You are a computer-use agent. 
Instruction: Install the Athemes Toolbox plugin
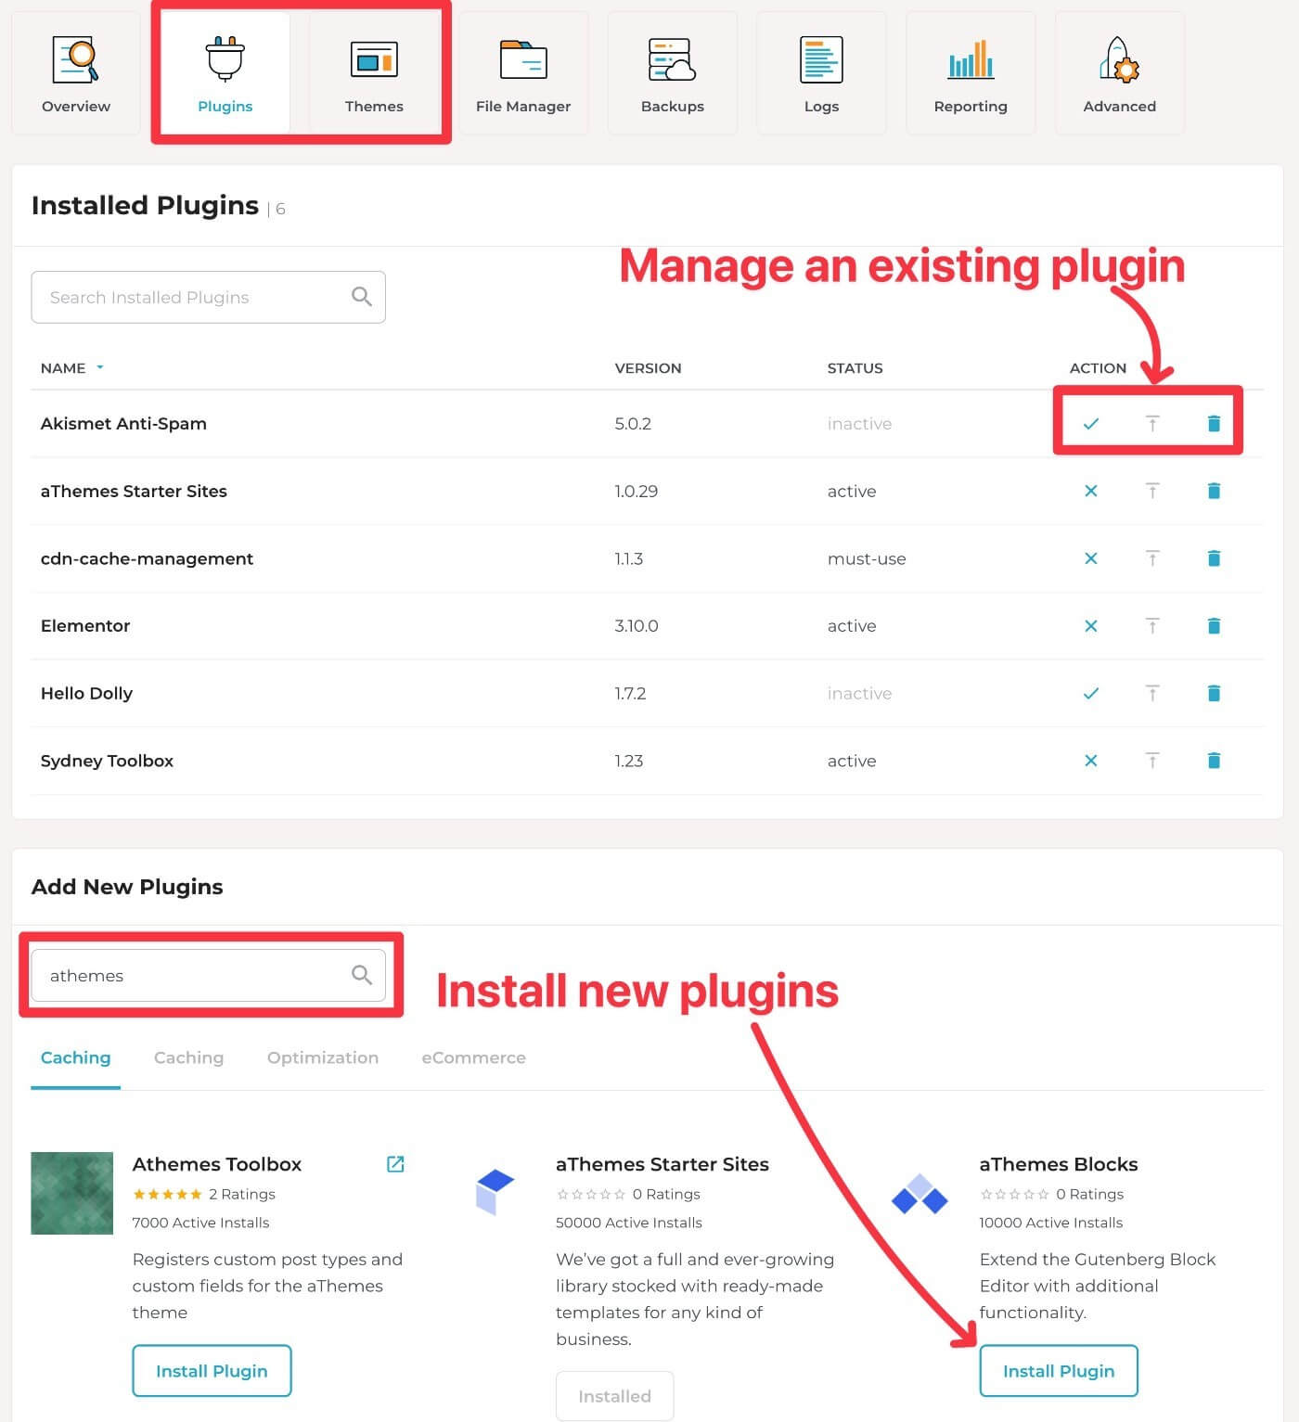pyautogui.click(x=212, y=1371)
